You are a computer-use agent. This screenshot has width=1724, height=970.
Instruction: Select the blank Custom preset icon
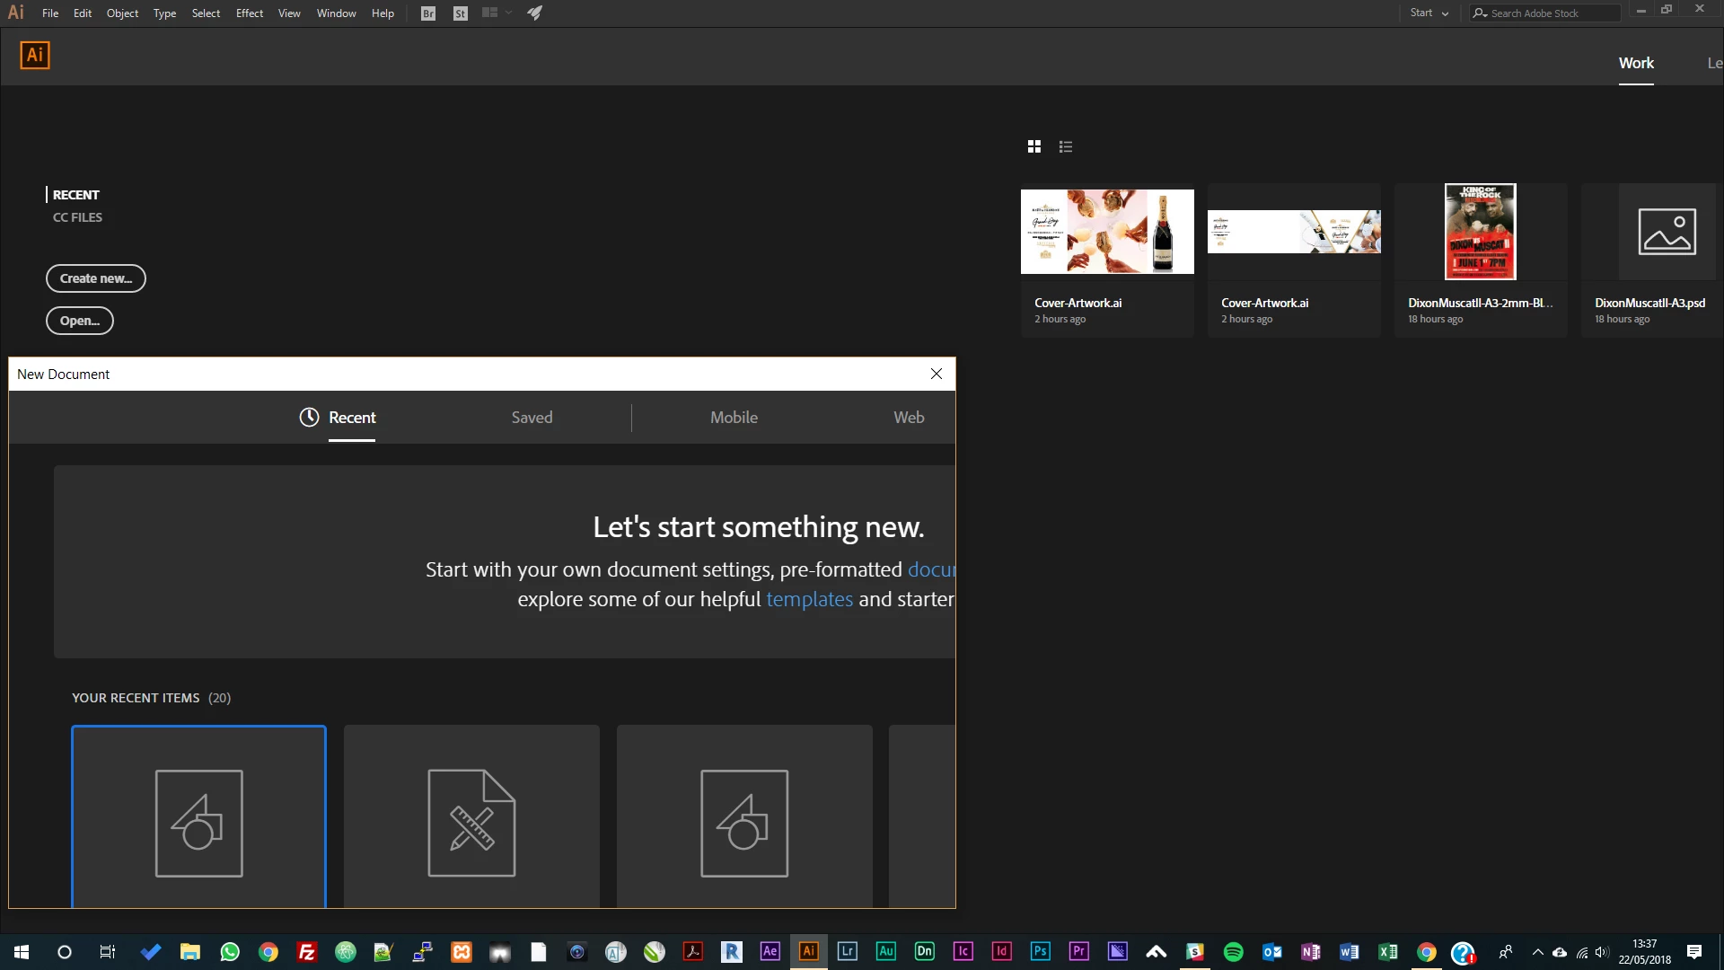[198, 822]
